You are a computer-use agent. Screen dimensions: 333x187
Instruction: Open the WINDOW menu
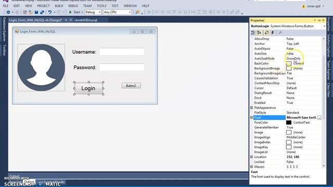[130, 6]
